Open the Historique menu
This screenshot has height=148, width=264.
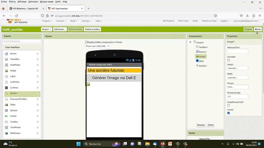pos(33,2)
